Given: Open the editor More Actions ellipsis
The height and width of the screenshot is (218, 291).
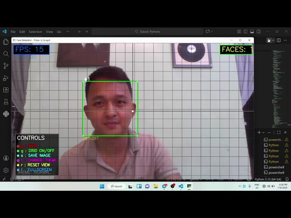Looking at the screenshot, I should pos(285,40).
